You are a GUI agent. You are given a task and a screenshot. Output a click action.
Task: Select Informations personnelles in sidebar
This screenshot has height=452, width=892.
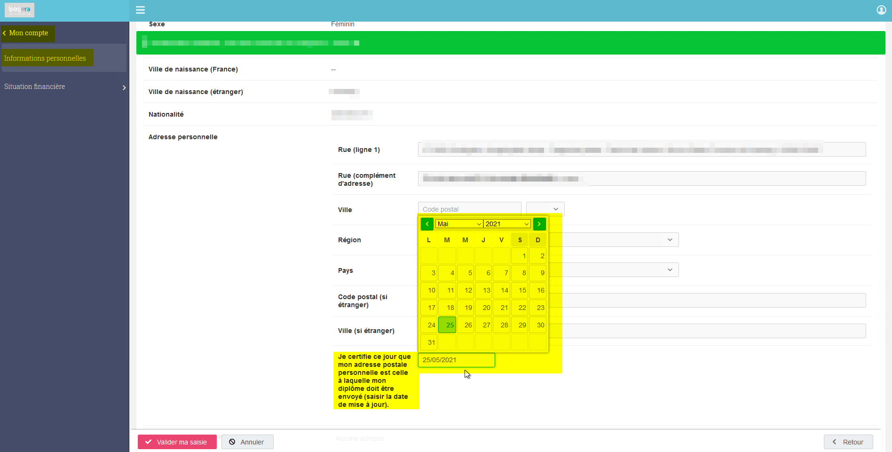(45, 58)
